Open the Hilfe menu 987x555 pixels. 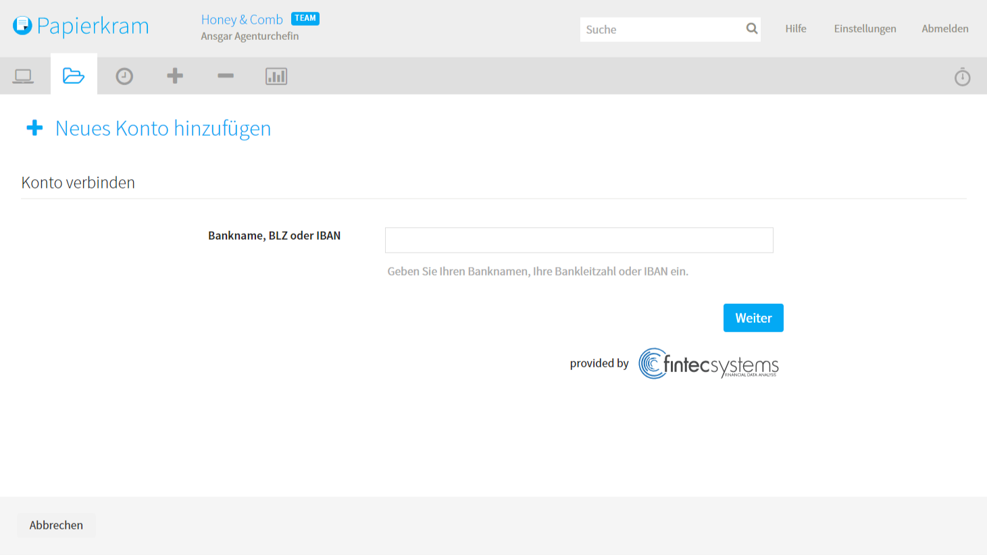[795, 28]
